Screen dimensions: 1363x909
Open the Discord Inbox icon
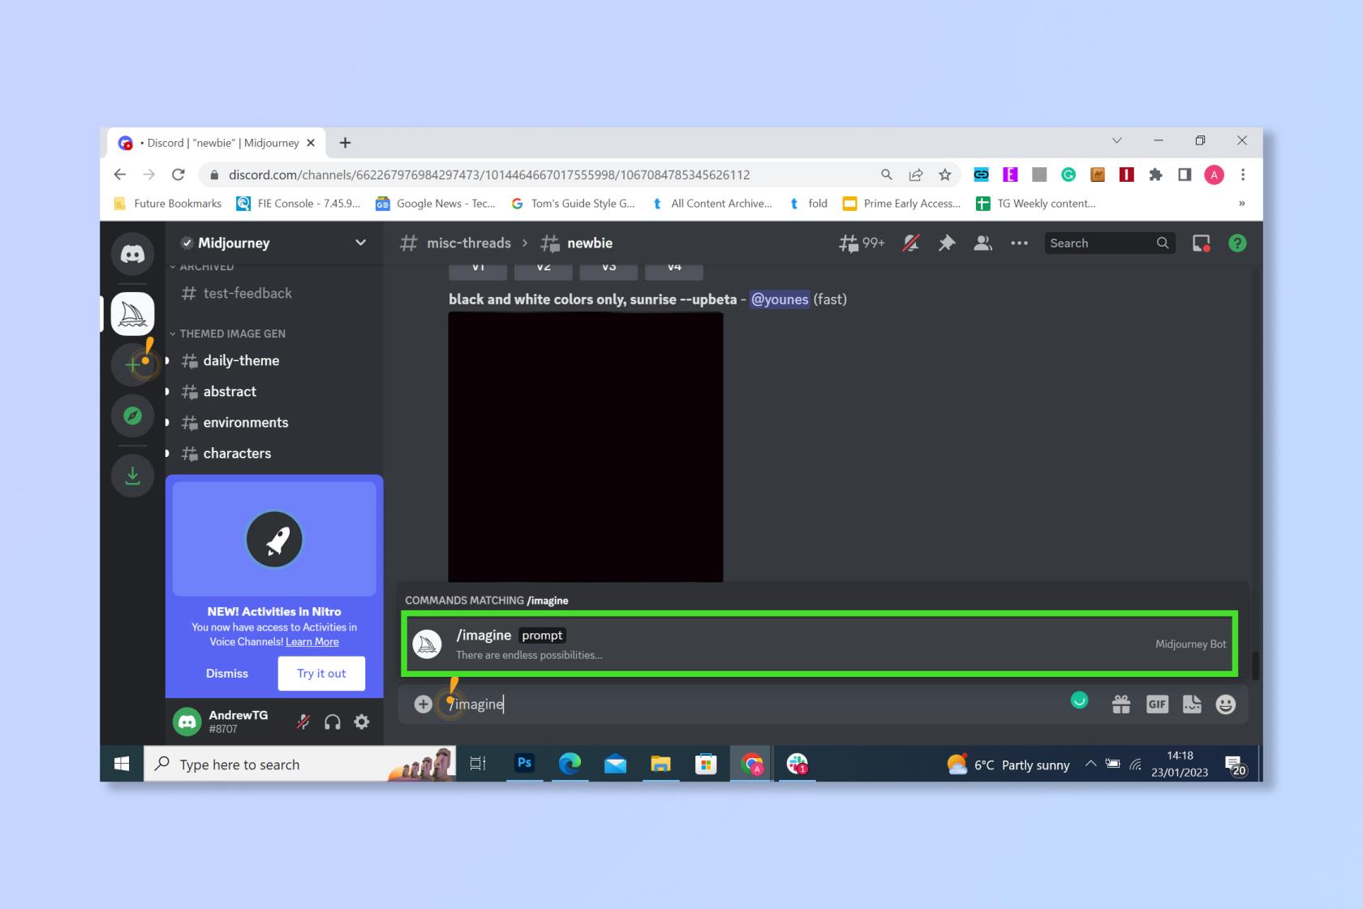tap(1201, 243)
